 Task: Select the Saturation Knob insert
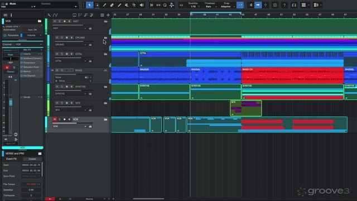click(x=31, y=67)
